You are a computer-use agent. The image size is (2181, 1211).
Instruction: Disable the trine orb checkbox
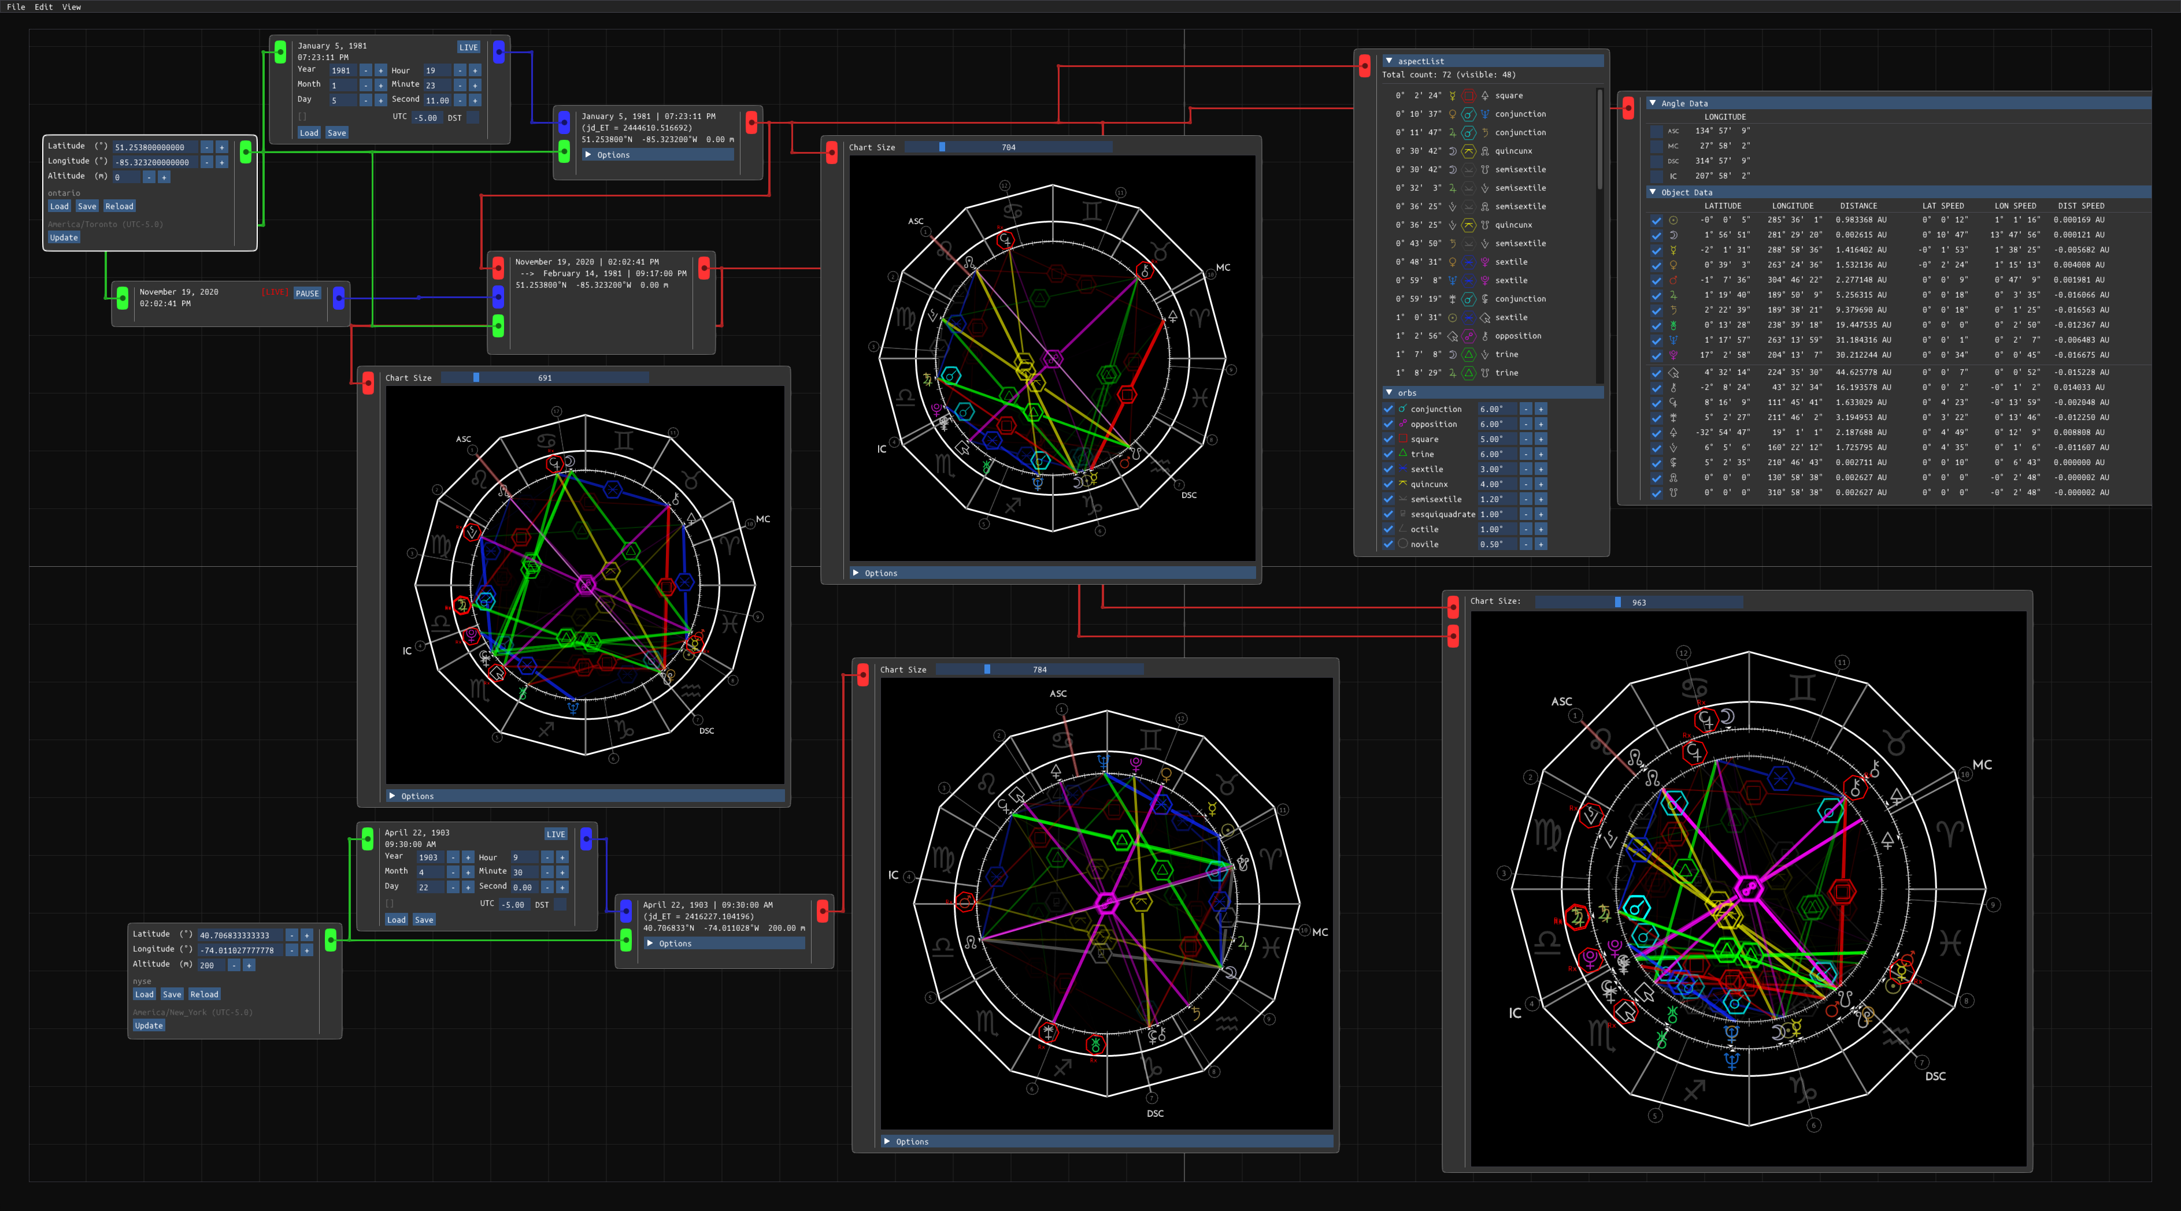pos(1388,455)
